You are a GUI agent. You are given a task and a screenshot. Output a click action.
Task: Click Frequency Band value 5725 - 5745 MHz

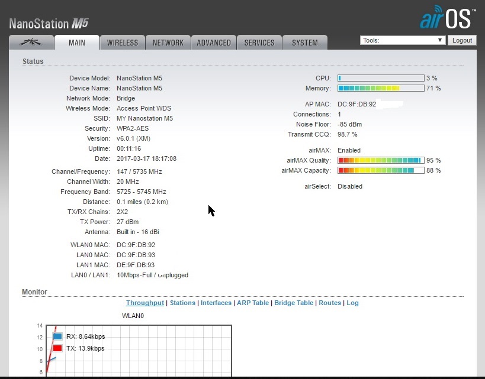pyautogui.click(x=142, y=192)
